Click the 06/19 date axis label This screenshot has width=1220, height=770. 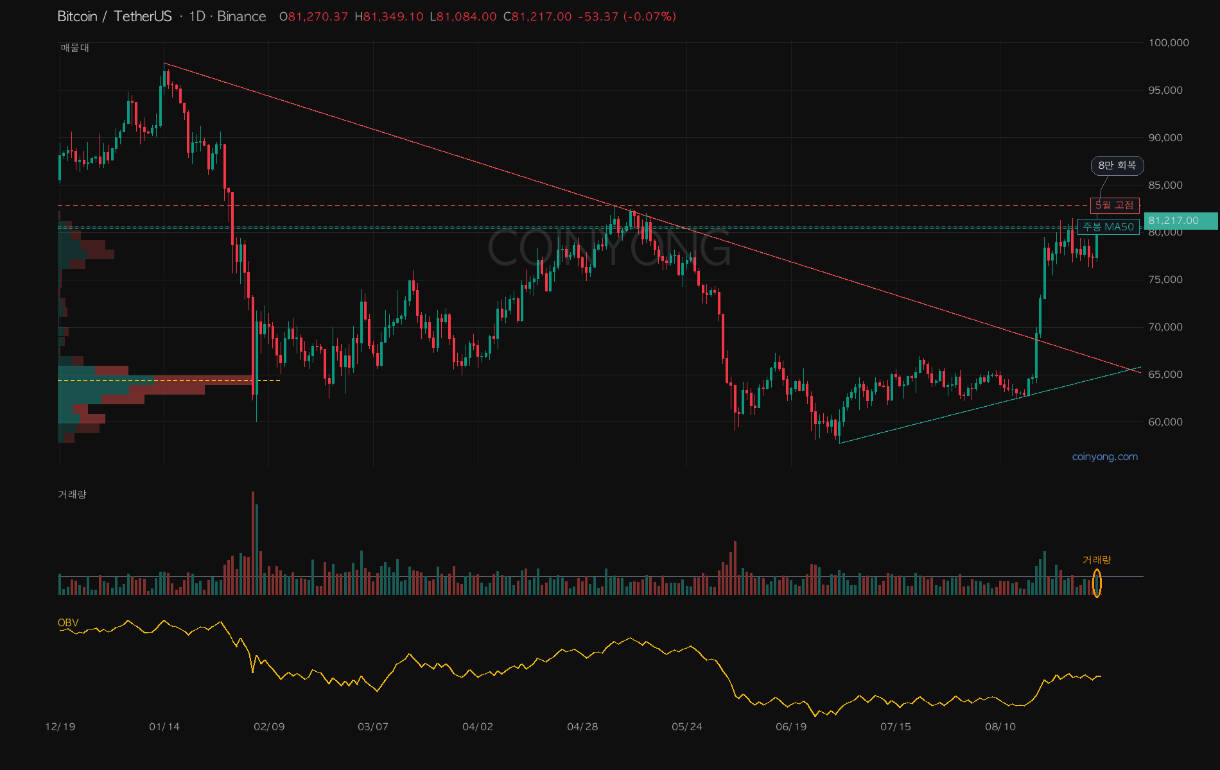(x=791, y=727)
